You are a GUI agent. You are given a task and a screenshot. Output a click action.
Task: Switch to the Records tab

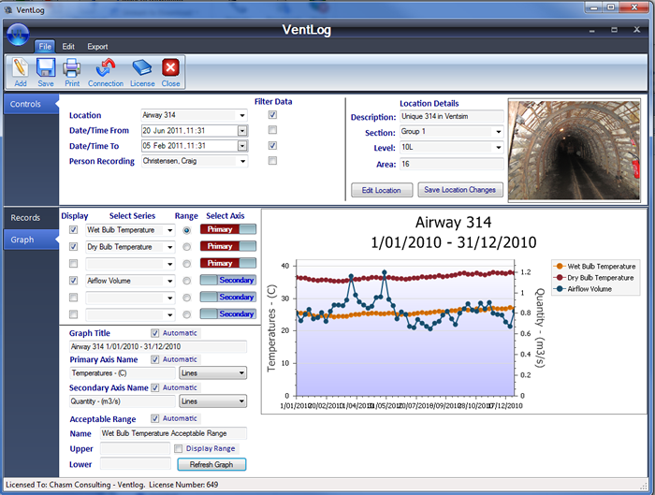pyautogui.click(x=29, y=218)
